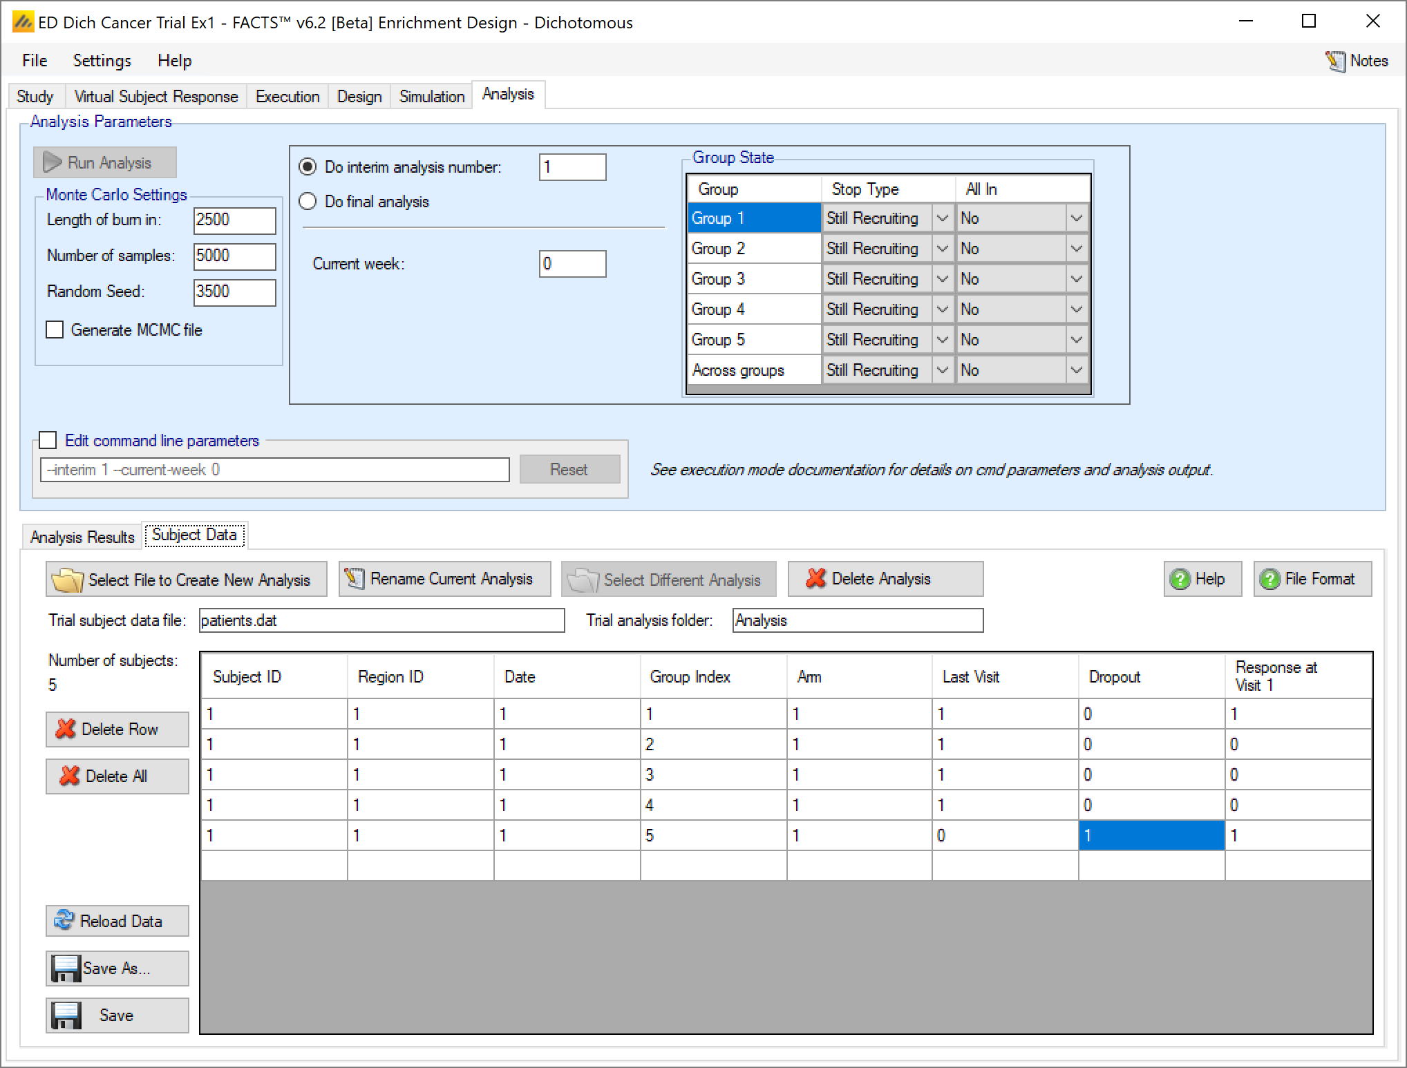
Task: Click the Notes icon in the menu bar
Action: 1335,61
